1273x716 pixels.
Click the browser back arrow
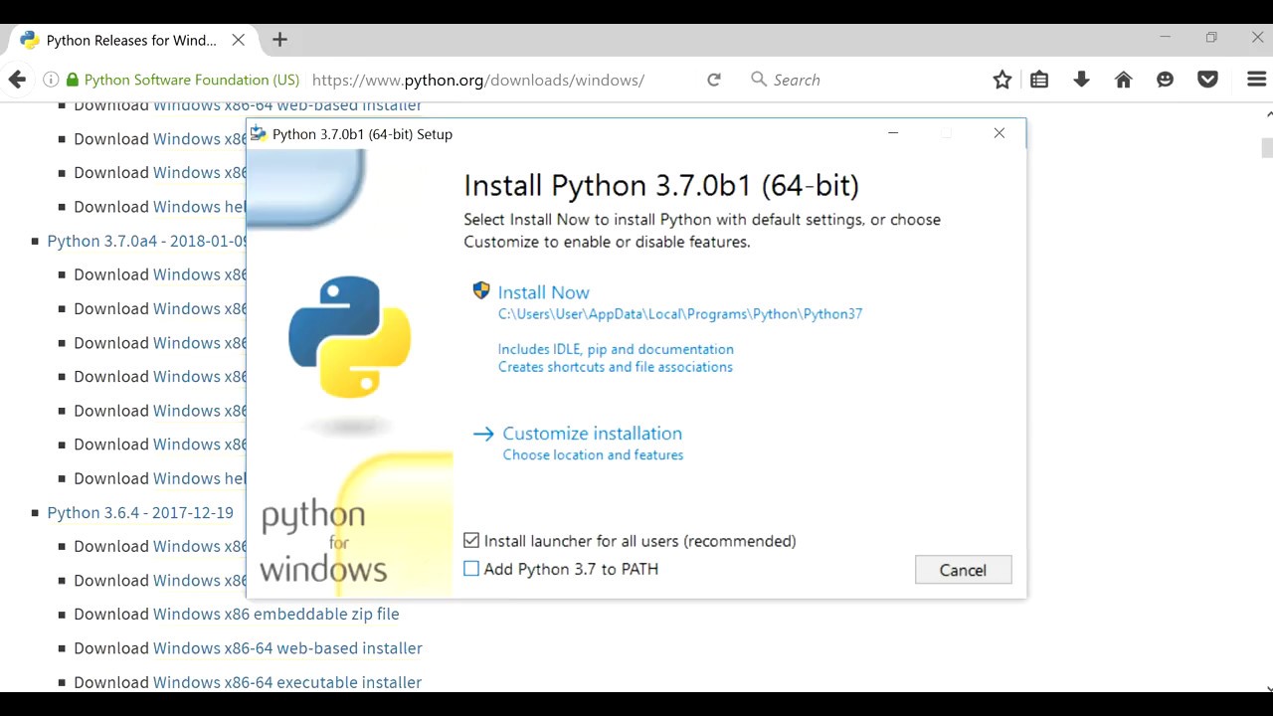(x=17, y=80)
